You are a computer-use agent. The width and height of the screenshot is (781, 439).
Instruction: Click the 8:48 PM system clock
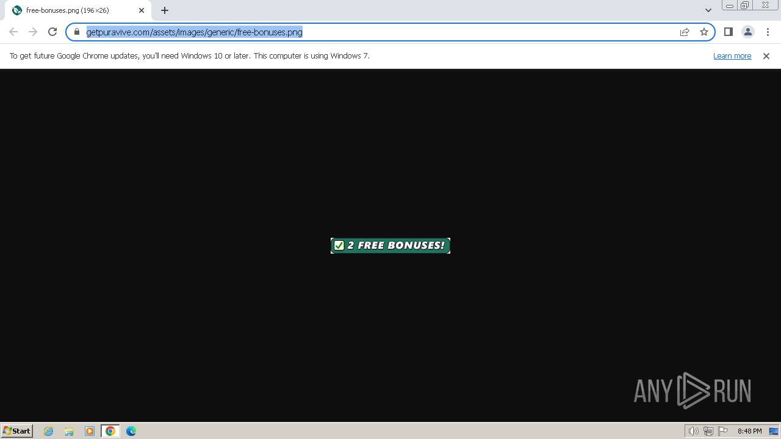[x=749, y=431]
